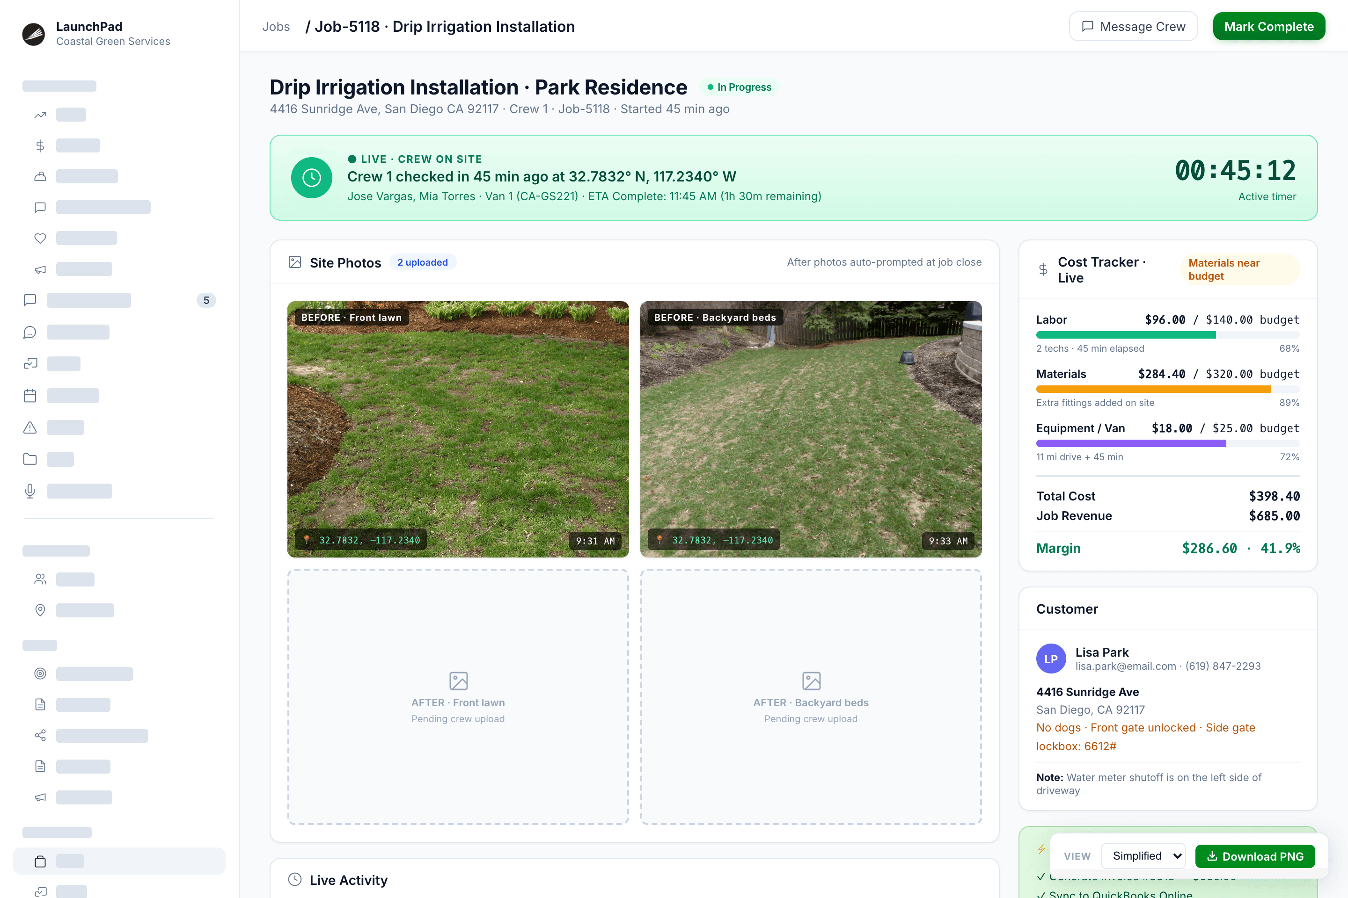
Task: Click the share icon in sidebar
Action: (x=40, y=735)
